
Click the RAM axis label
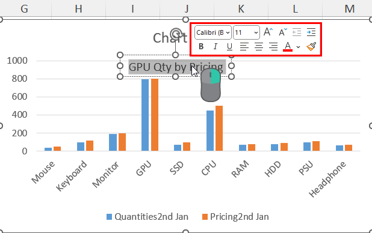[x=240, y=169]
